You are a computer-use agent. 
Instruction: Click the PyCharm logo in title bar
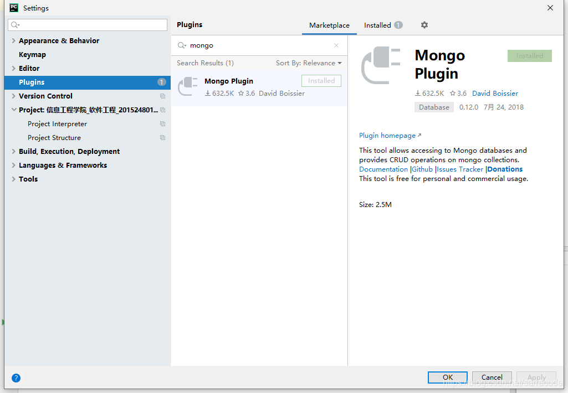click(14, 8)
